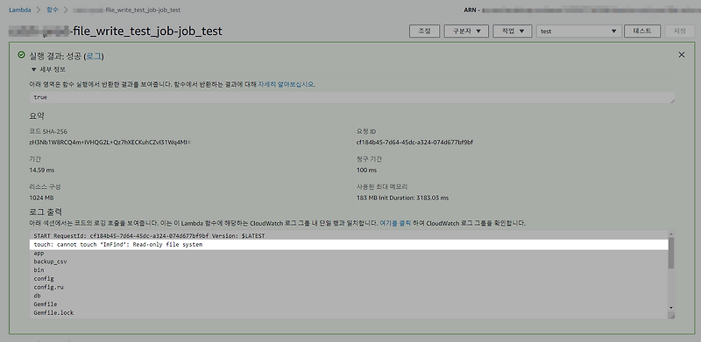This screenshot has height=342, width=701.
Task: Open the 자세히 알아보십시오 link
Action: pos(287,84)
